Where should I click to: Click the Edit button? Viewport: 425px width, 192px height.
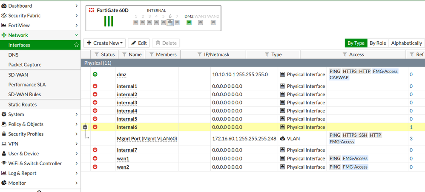tap(139, 43)
